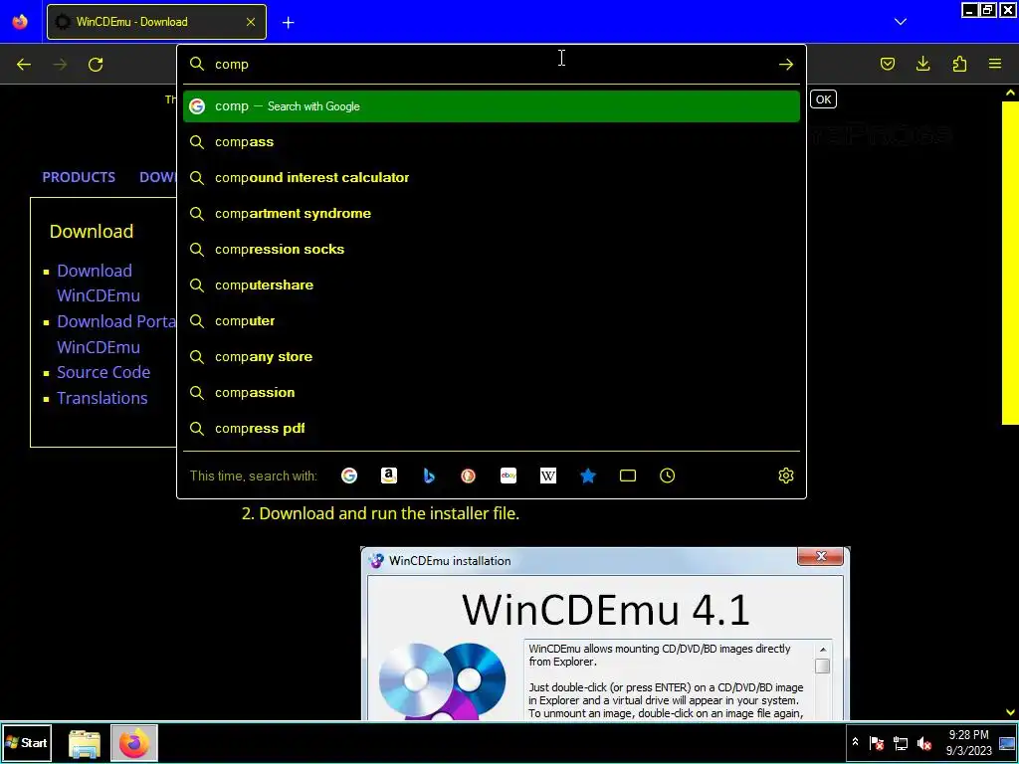Viewport: 1019px width, 764px height.
Task: Open the Extensions puzzle icon
Action: coord(959,64)
